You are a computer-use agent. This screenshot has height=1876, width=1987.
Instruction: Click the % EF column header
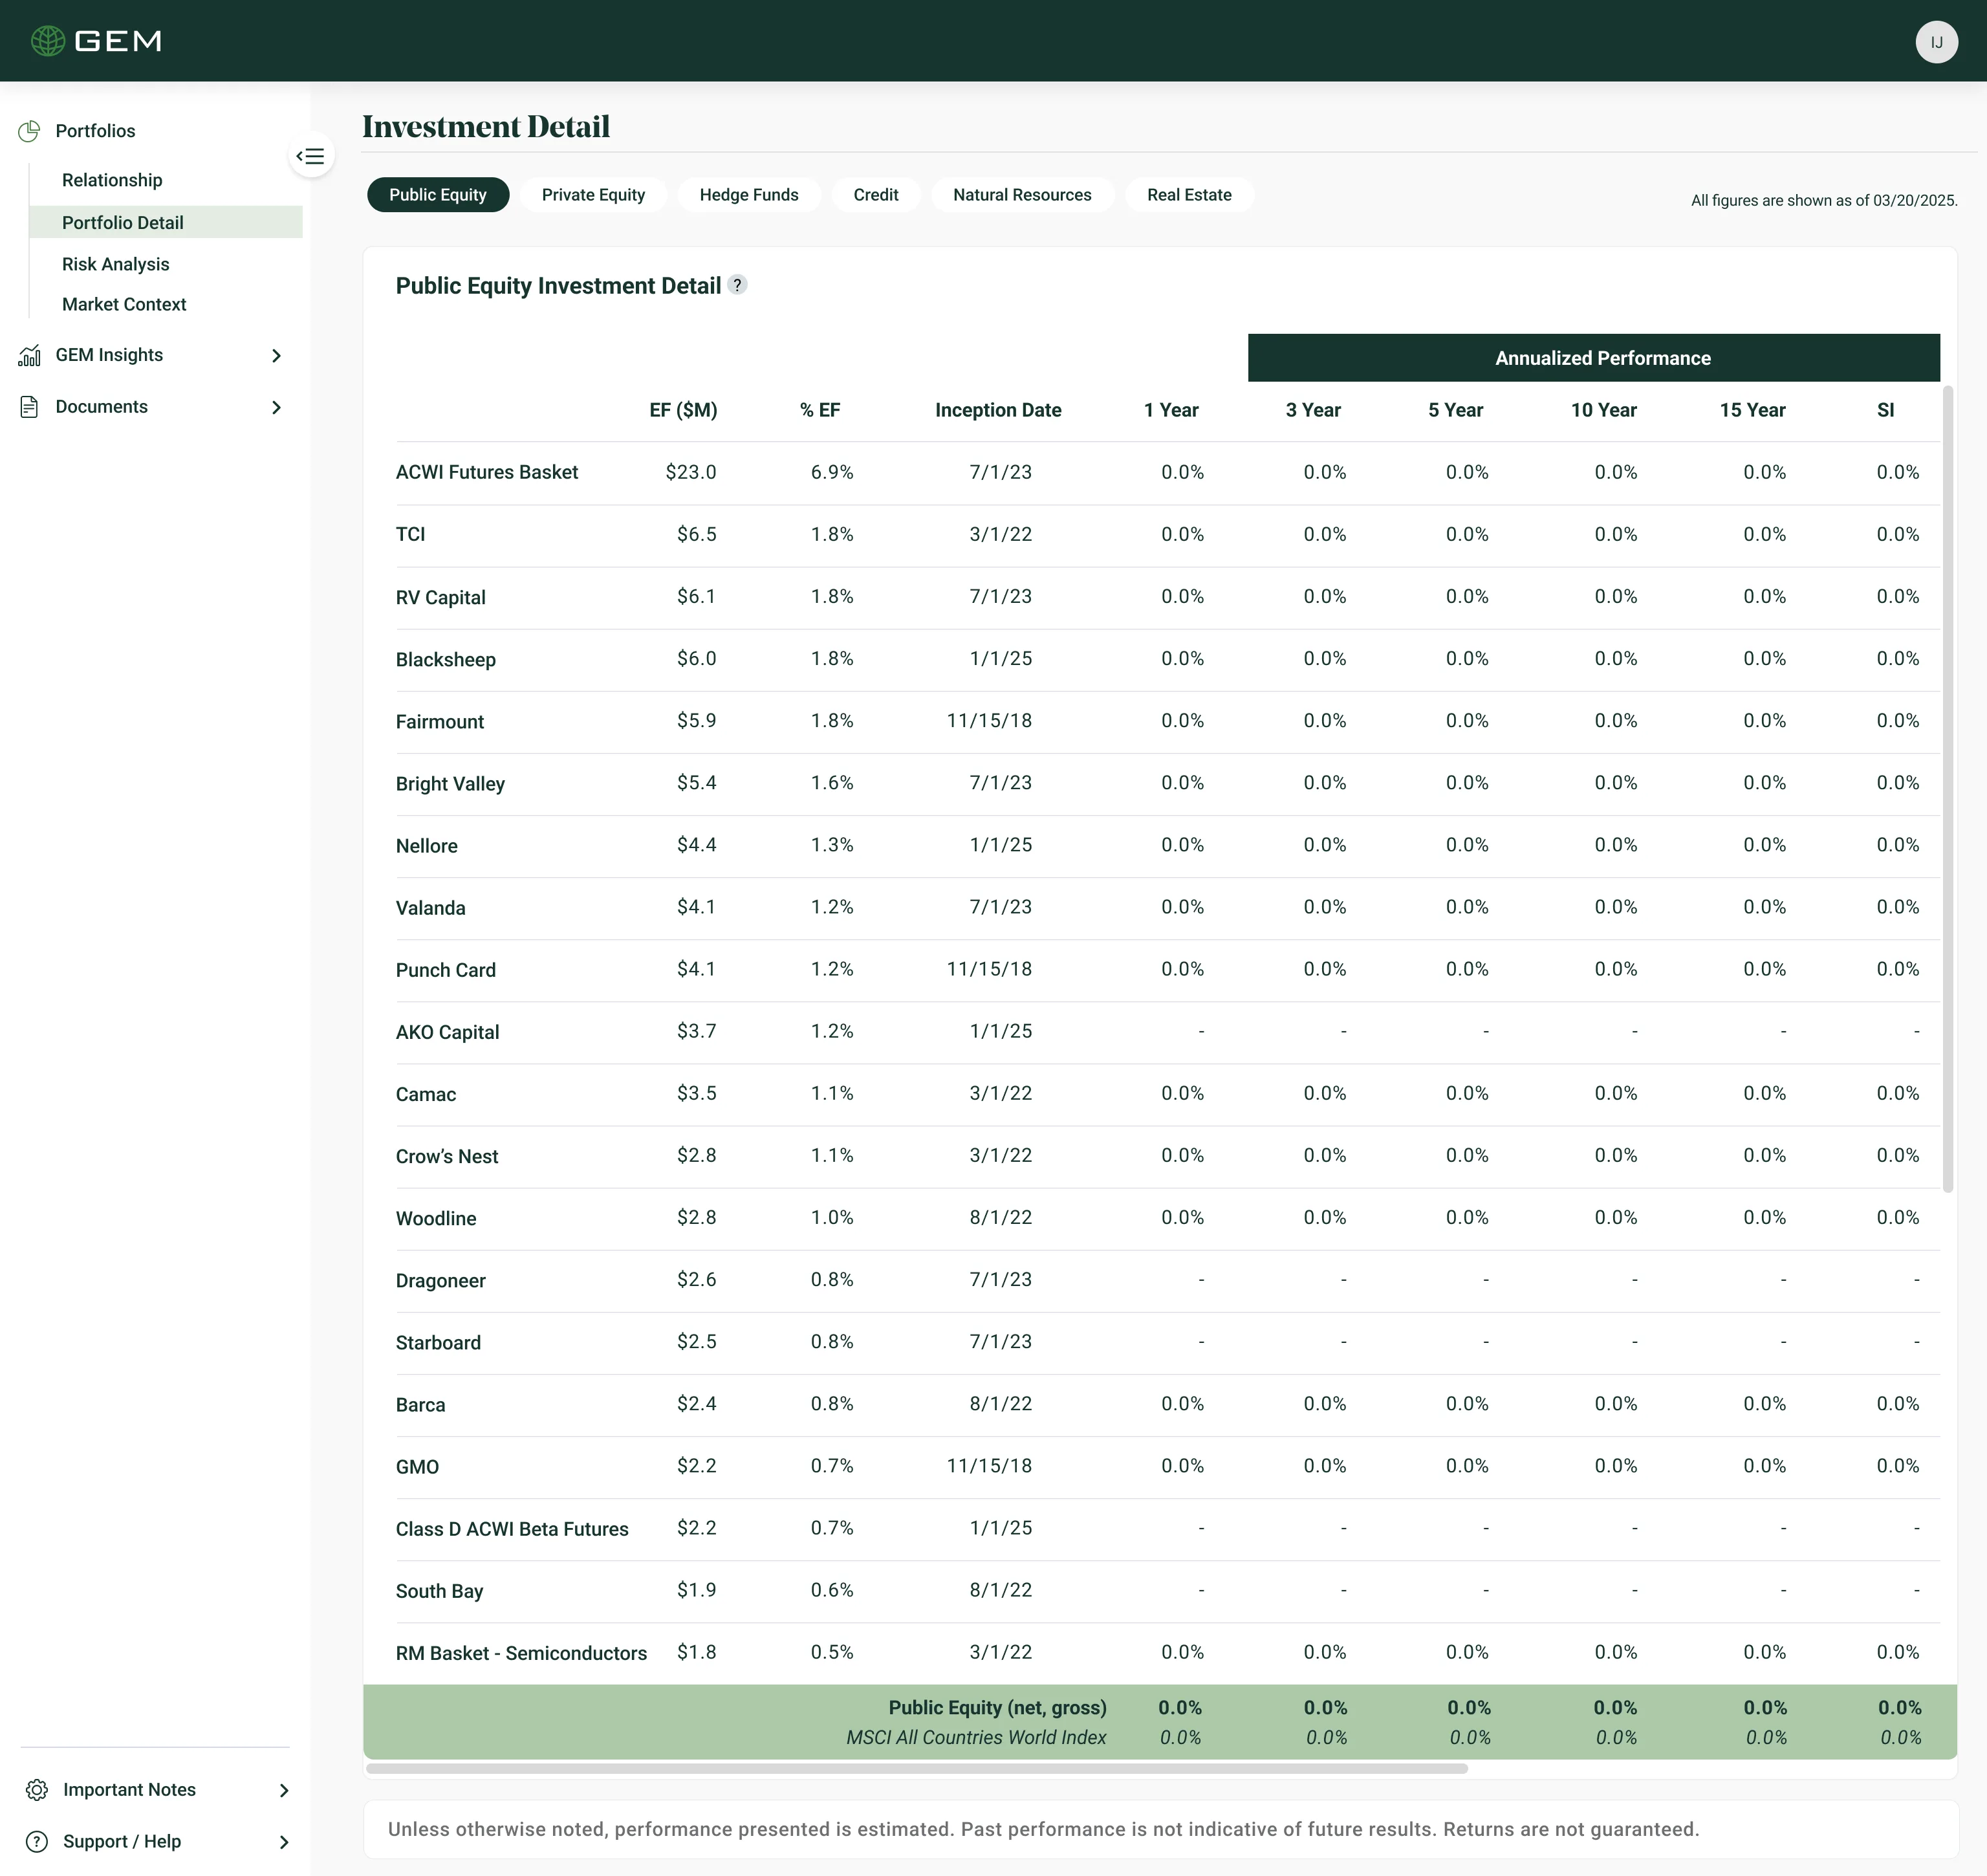point(820,410)
